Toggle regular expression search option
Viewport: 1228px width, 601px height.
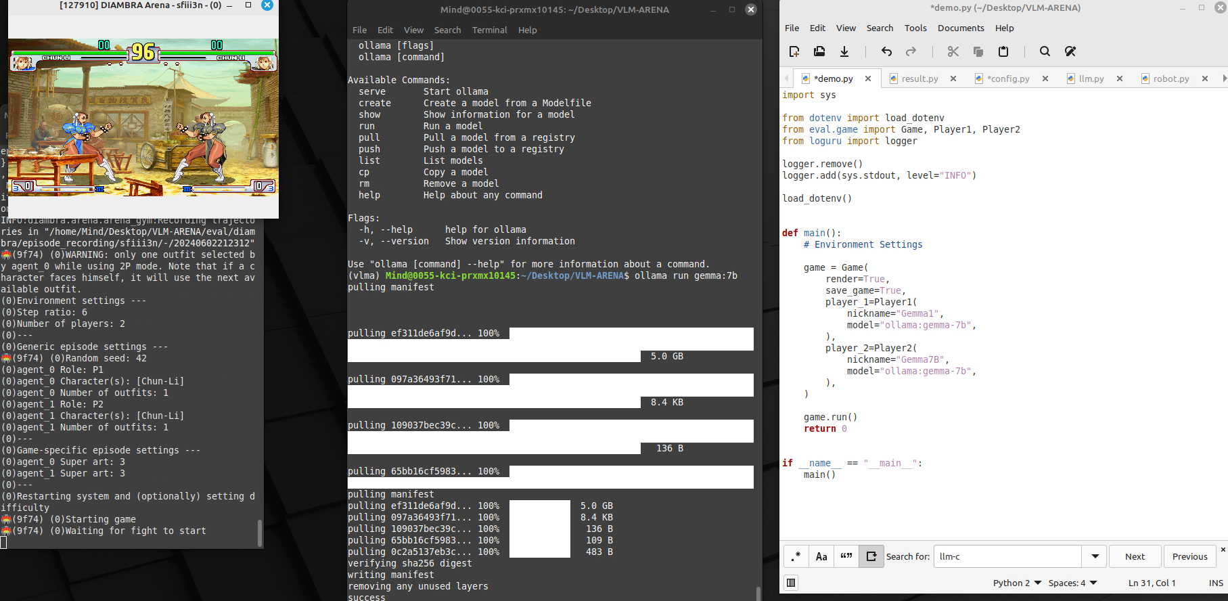click(x=796, y=556)
